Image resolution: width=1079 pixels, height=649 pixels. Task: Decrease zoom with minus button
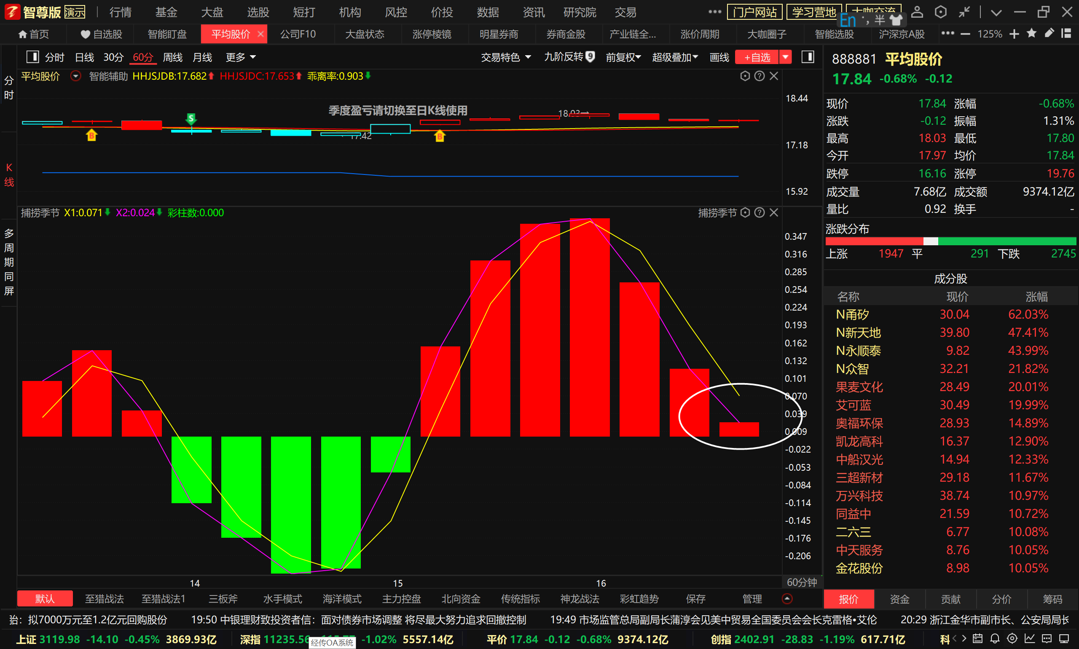965,34
